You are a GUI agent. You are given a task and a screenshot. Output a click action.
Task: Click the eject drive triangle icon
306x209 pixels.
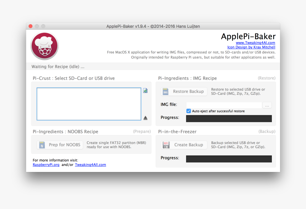tap(146, 118)
